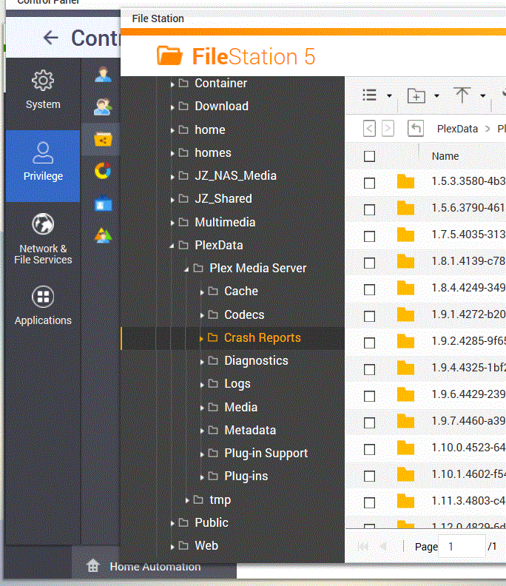The image size is (506, 586).
Task: Navigate back with the left chevron button
Action: point(369,129)
